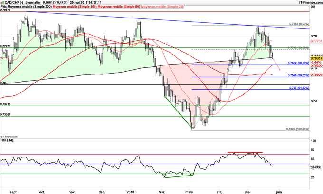Click the 0,76617 (-0,44%) header quote
This screenshot has width=323, height=194.
tap(55, 3)
